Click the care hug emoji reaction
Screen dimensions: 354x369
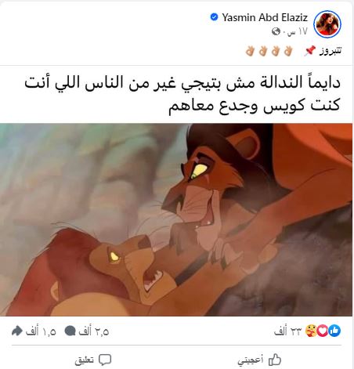click(311, 331)
